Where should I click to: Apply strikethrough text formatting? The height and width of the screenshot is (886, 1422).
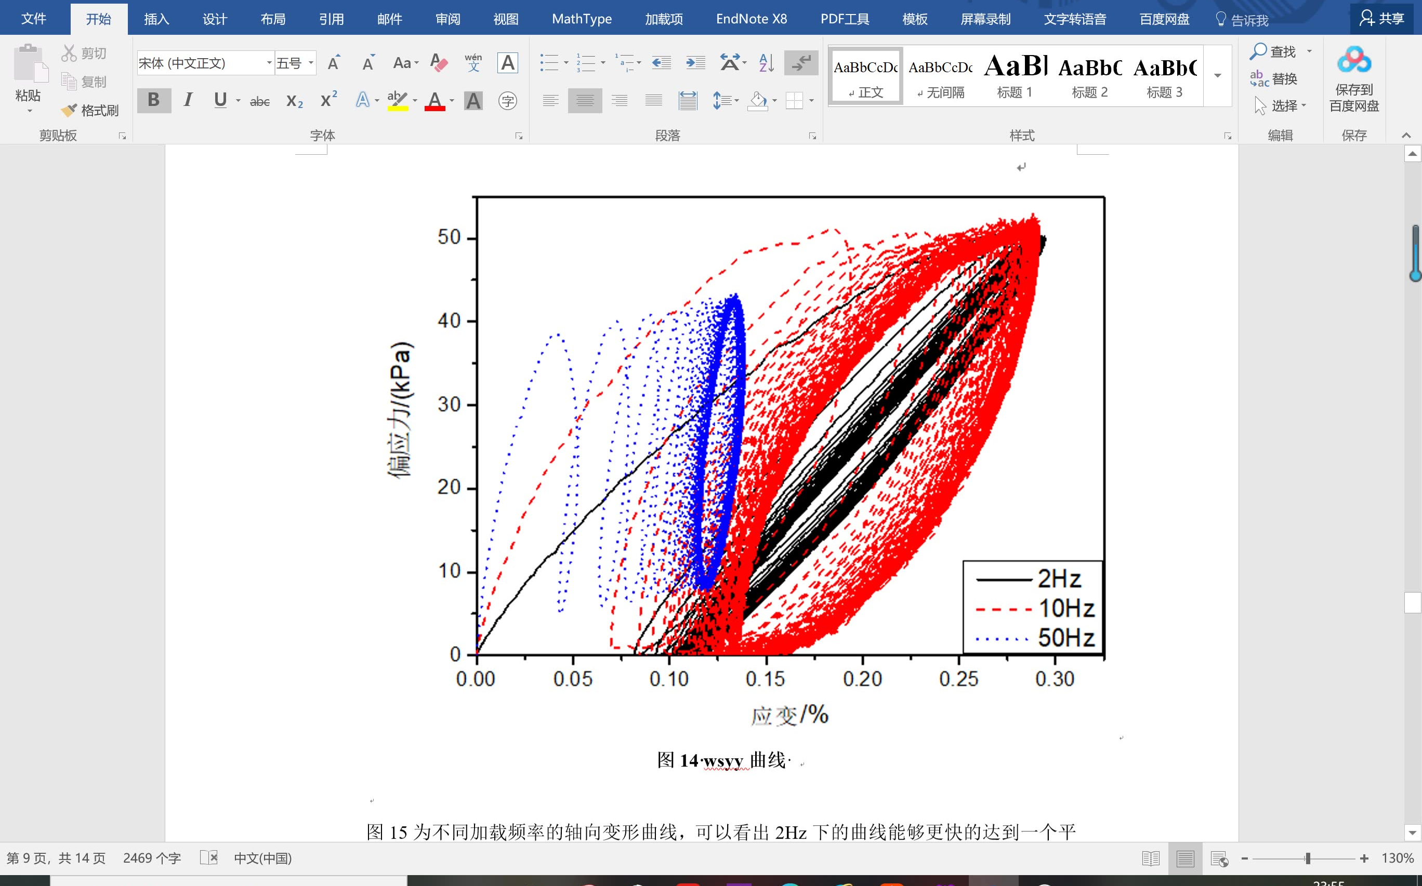click(x=259, y=101)
